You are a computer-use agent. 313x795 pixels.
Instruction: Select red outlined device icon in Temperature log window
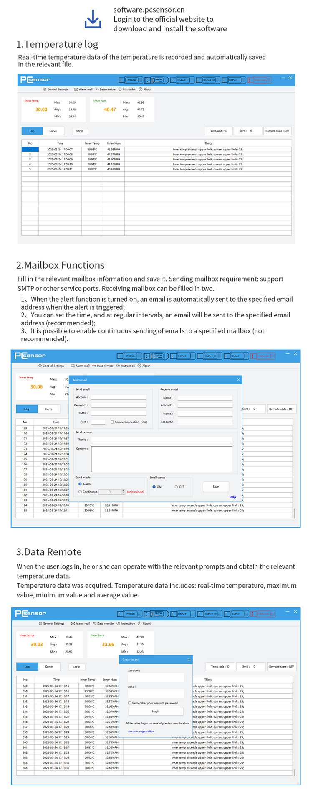click(x=260, y=80)
